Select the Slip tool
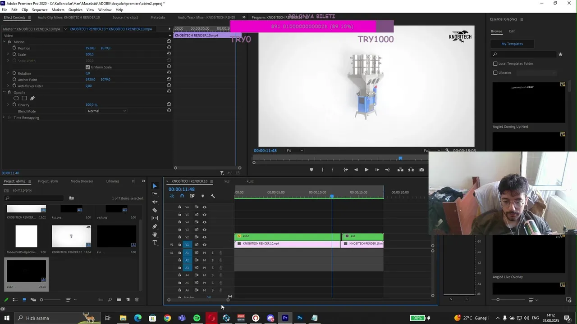Screen dimensions: 577x324 tap(155, 218)
